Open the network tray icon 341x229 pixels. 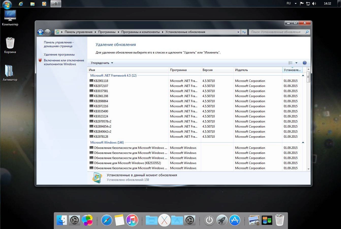pyautogui.click(x=308, y=4)
